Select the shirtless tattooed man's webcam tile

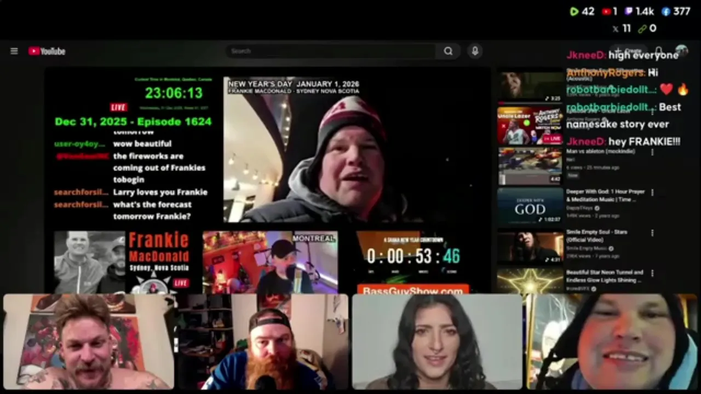click(89, 341)
